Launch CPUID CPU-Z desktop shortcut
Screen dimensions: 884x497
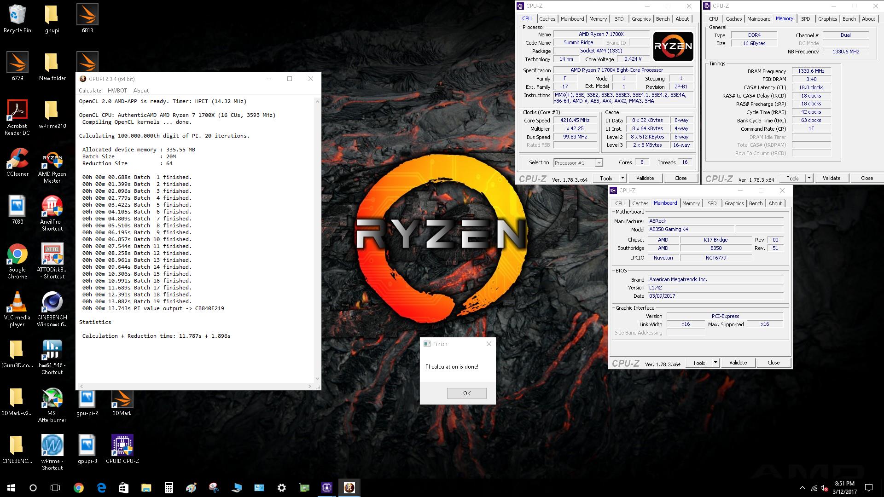[122, 449]
